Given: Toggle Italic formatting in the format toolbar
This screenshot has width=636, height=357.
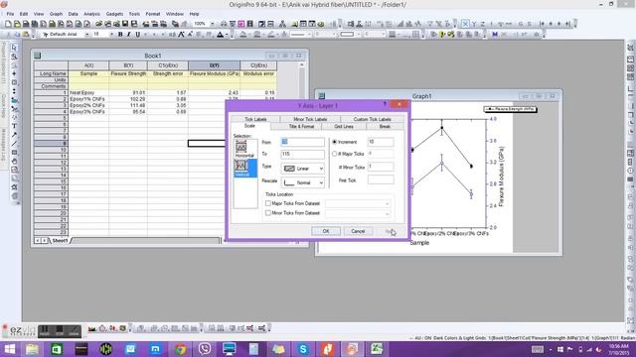Looking at the screenshot, I should point(128,35).
